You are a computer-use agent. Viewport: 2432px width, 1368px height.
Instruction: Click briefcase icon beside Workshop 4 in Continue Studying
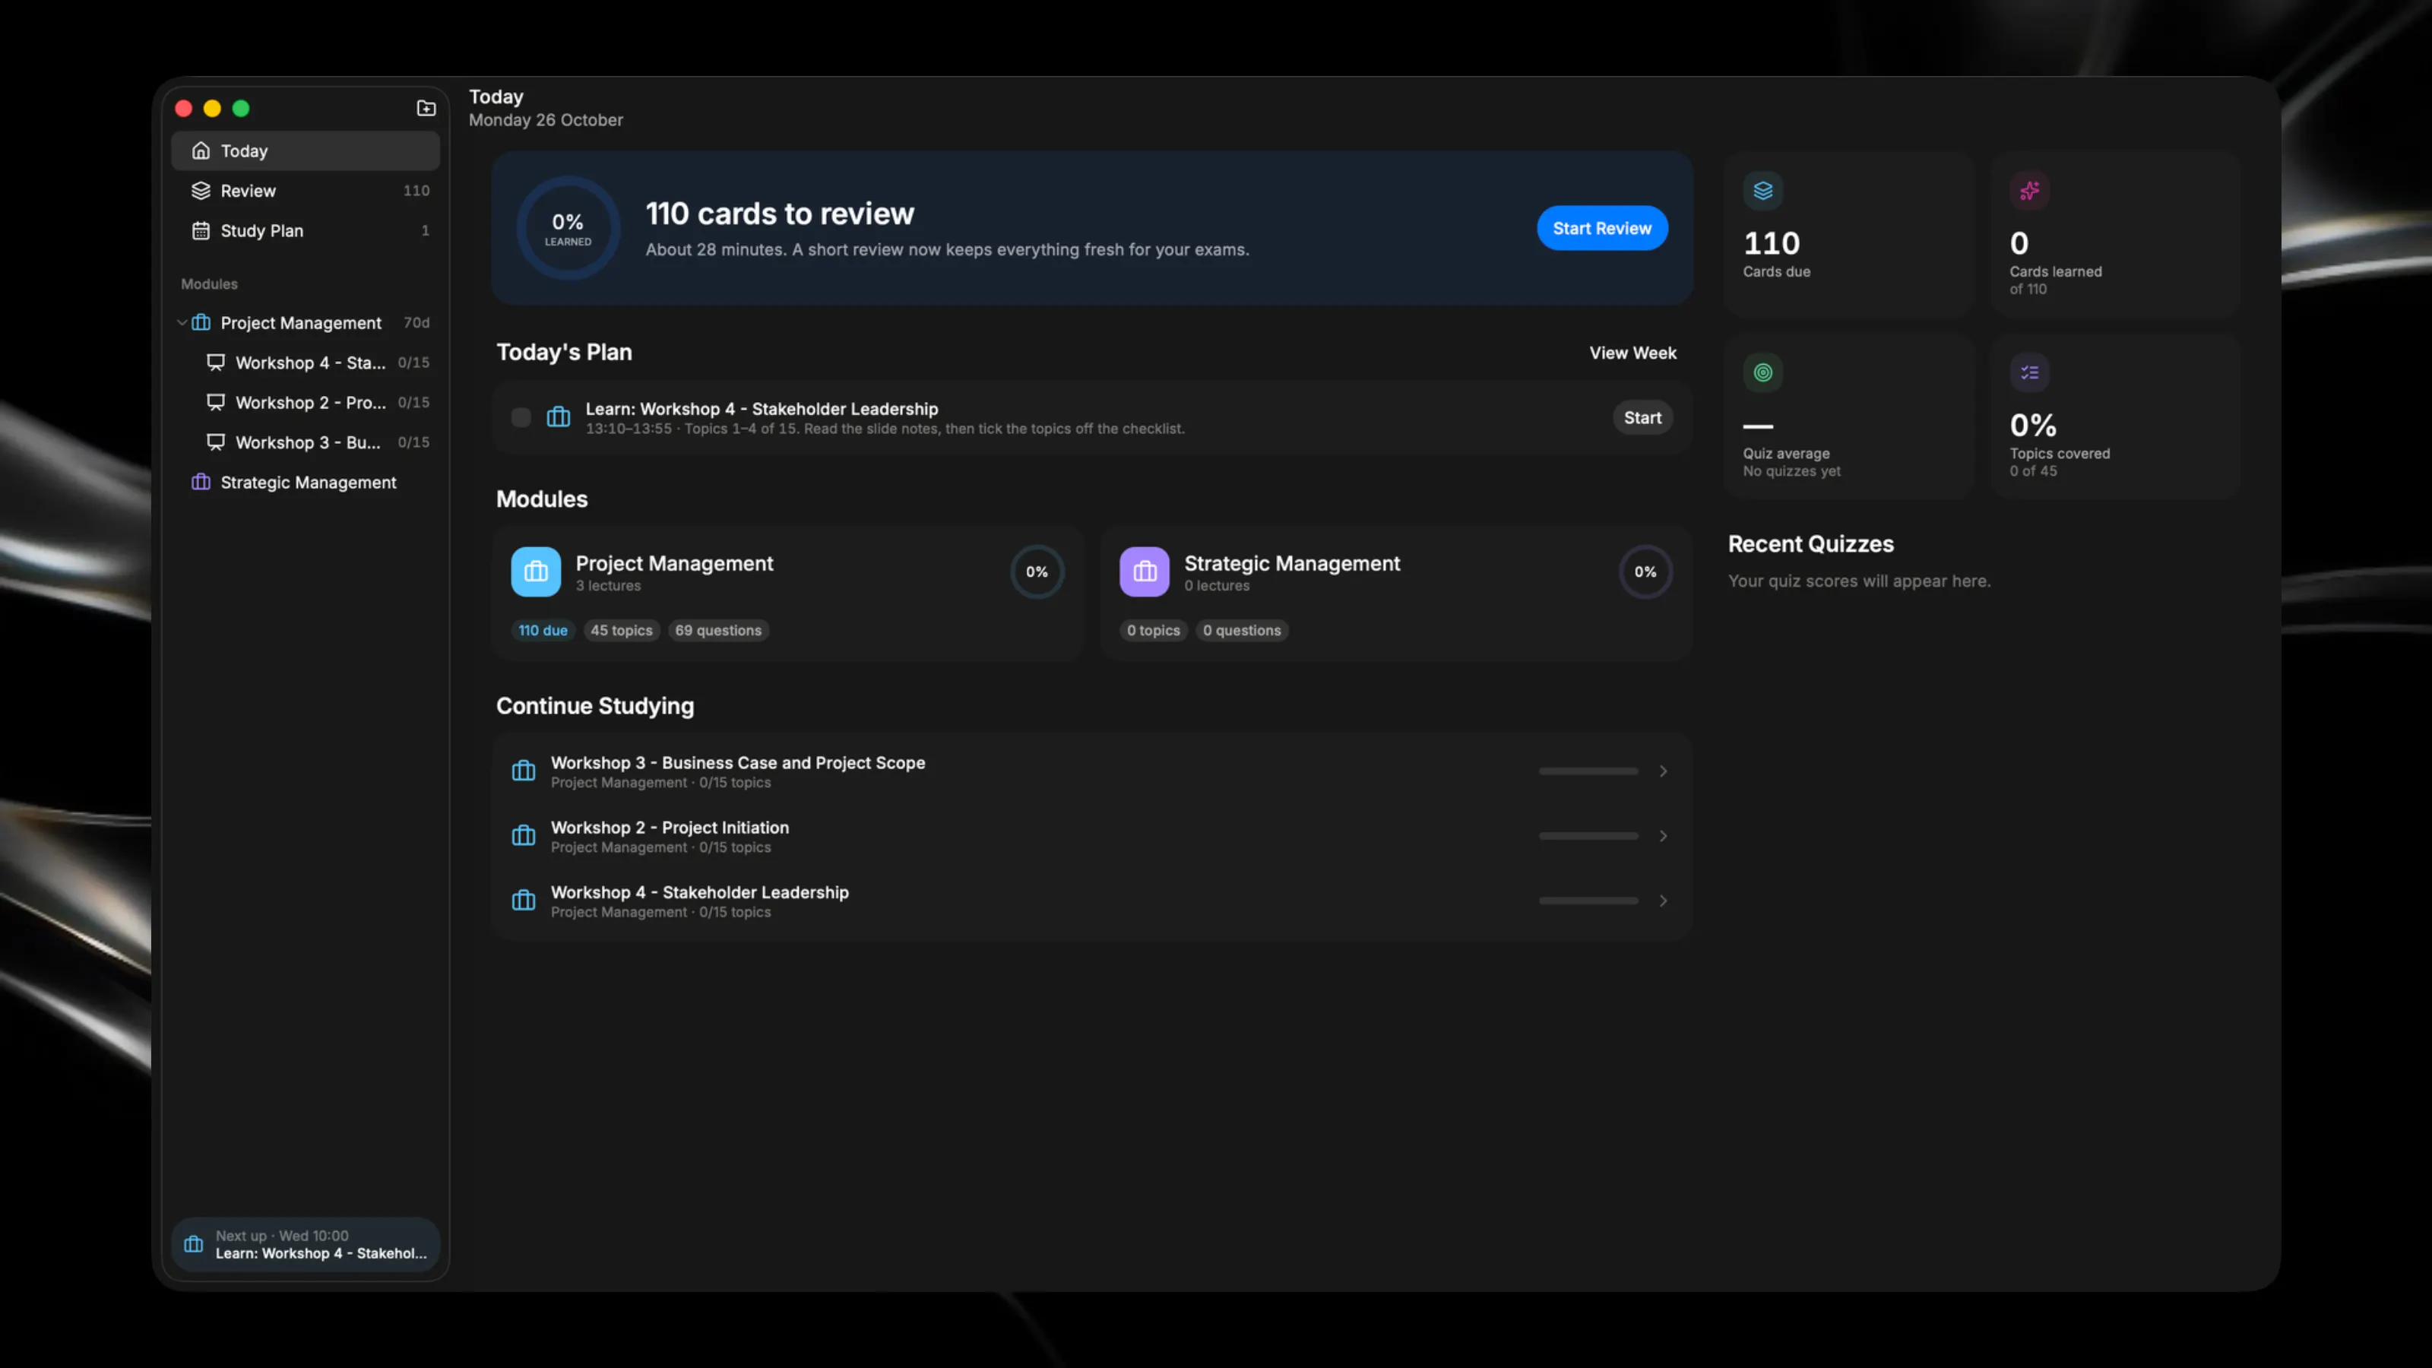tap(523, 901)
